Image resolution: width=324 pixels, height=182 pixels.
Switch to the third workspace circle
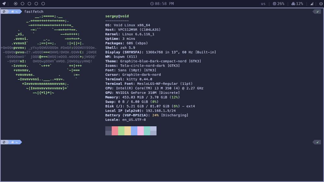[x=29, y=4]
